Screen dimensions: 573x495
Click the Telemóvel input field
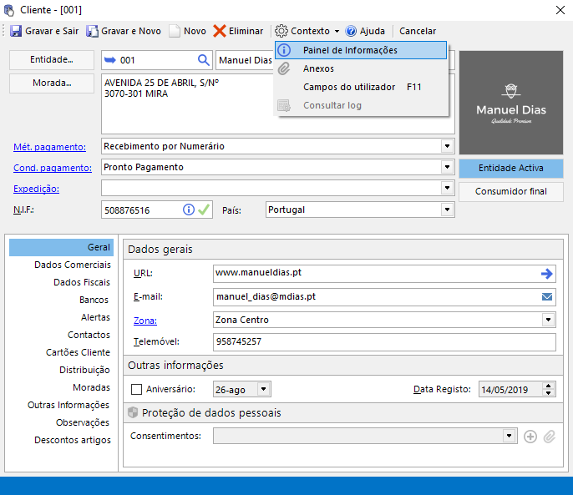tap(384, 342)
